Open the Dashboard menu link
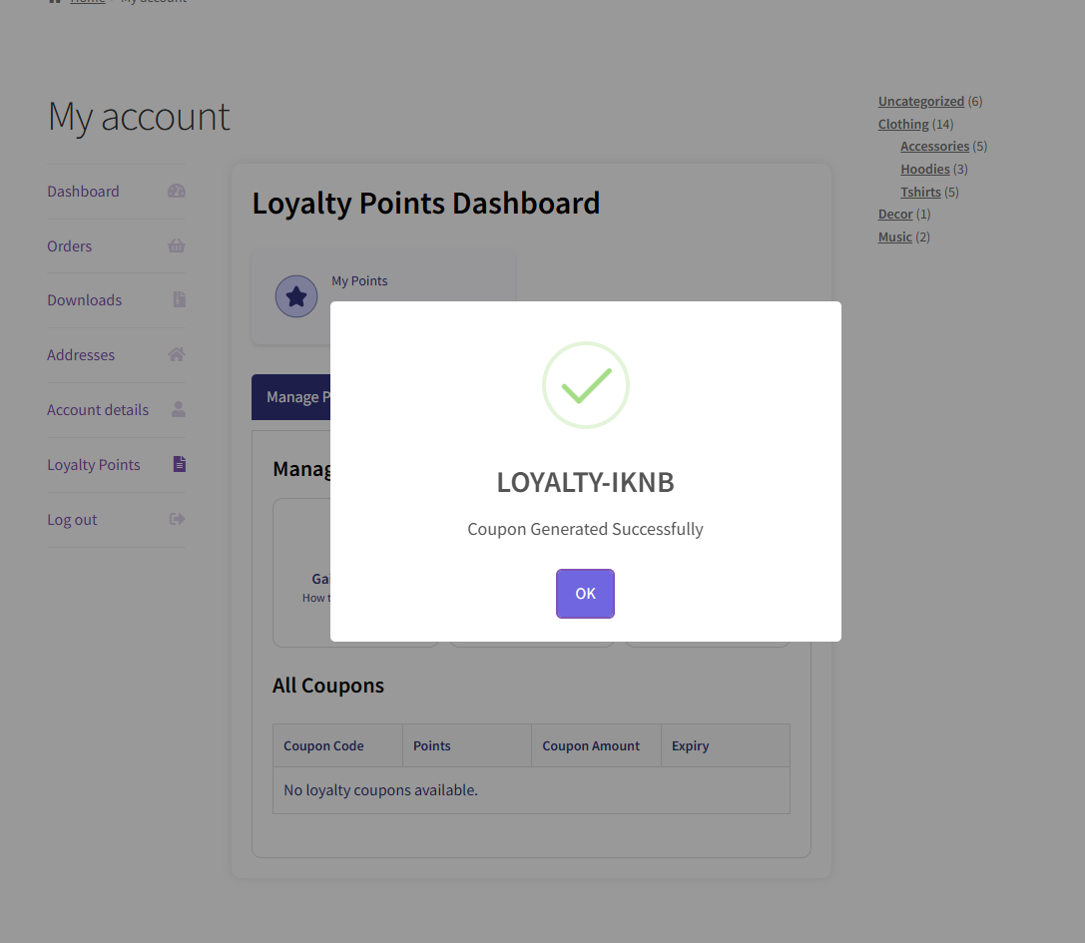Image resolution: width=1085 pixels, height=943 pixels. [x=83, y=192]
